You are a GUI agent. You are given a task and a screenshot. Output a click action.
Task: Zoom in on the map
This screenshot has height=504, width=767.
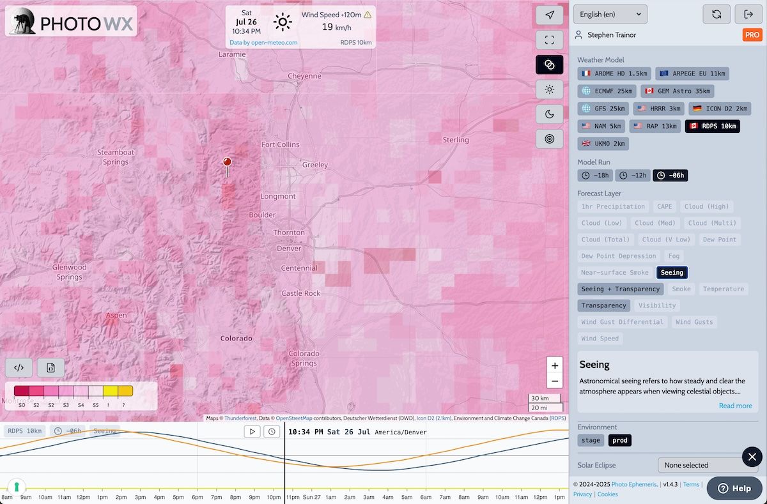555,365
